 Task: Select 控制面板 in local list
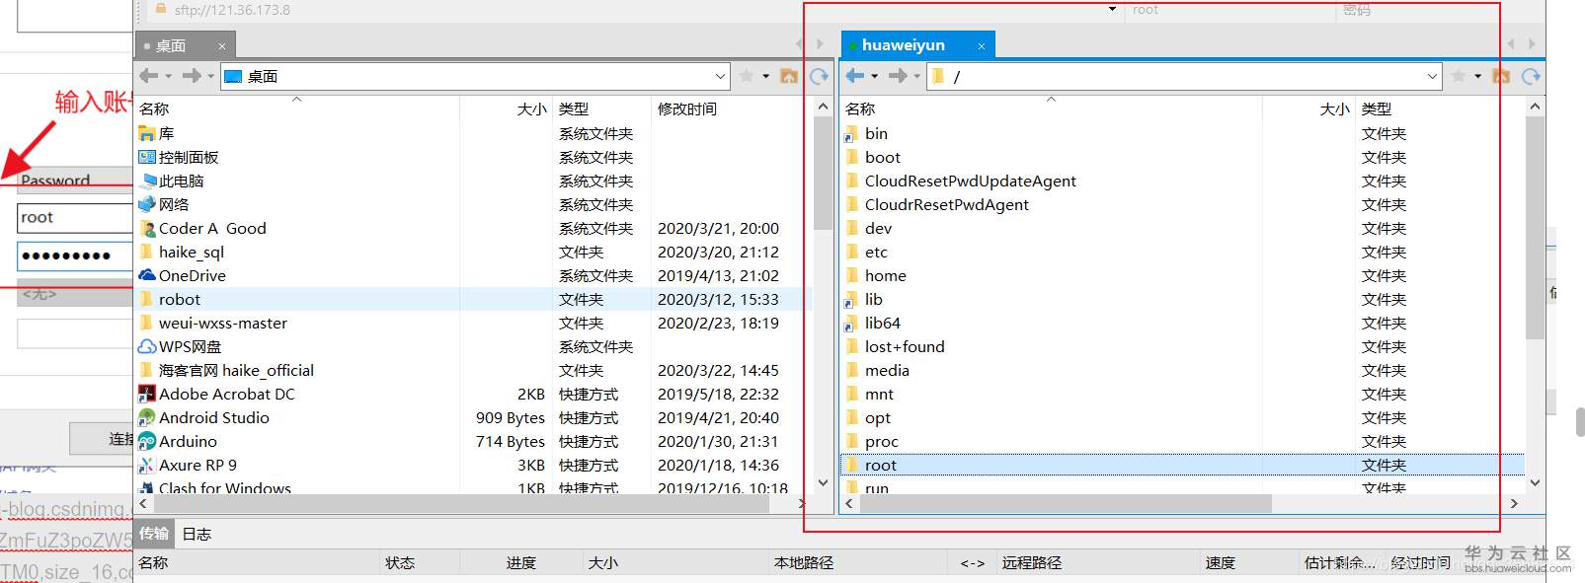coord(179,157)
